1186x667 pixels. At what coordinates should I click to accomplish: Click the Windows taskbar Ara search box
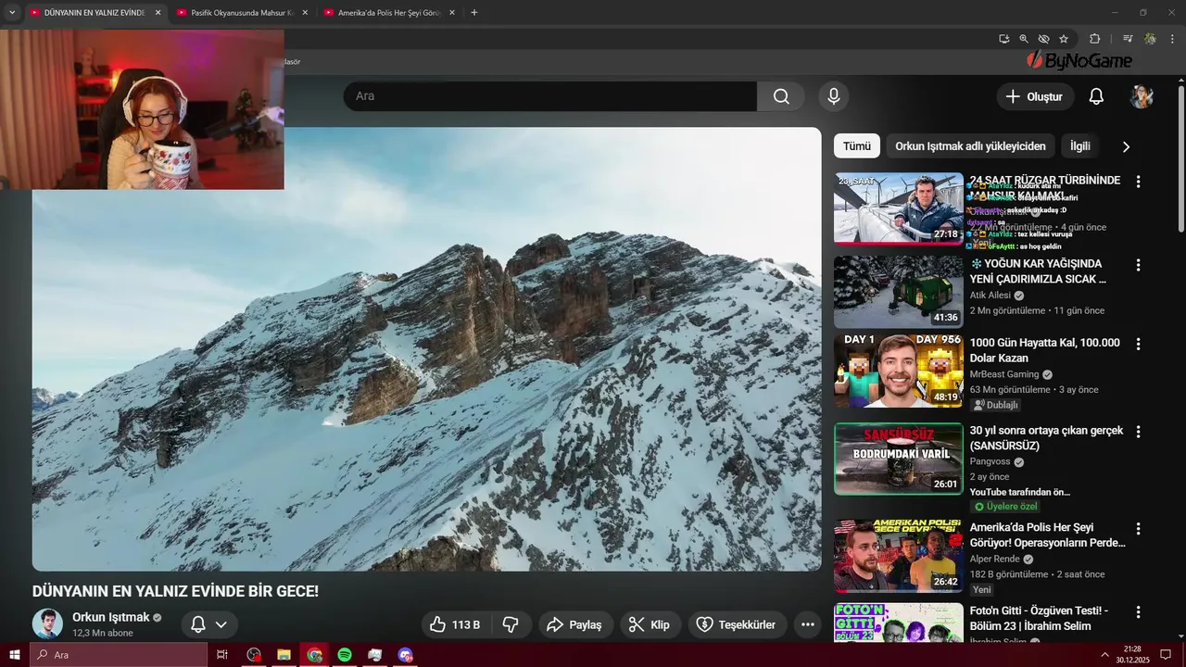pyautogui.click(x=120, y=655)
